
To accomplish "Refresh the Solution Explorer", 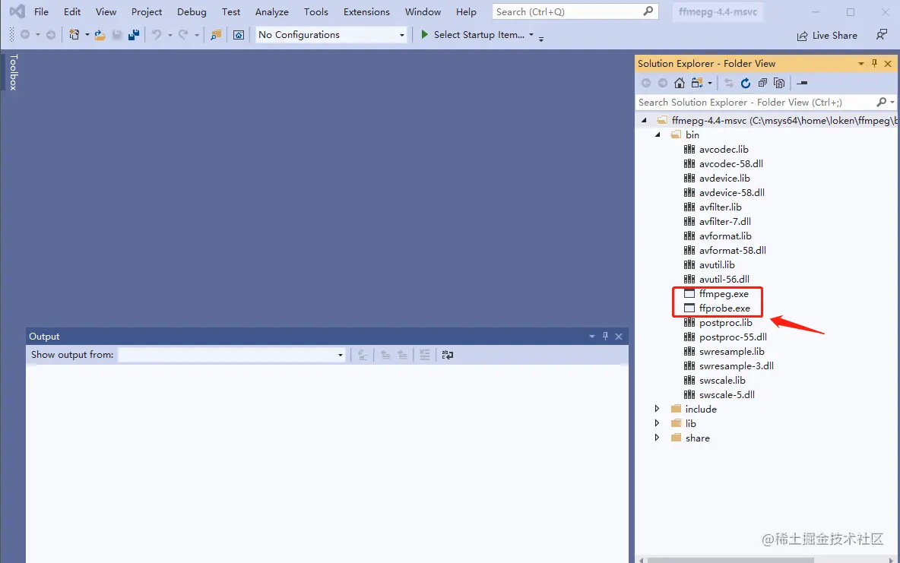I will pyautogui.click(x=746, y=83).
